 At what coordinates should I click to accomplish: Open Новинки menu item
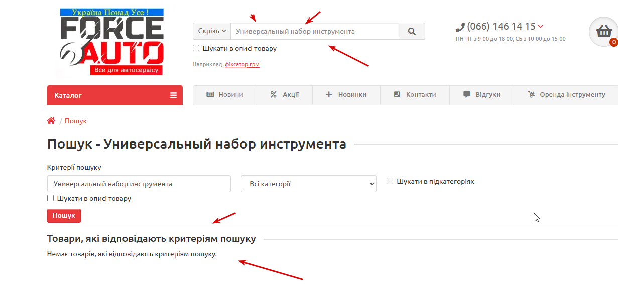[x=346, y=95]
